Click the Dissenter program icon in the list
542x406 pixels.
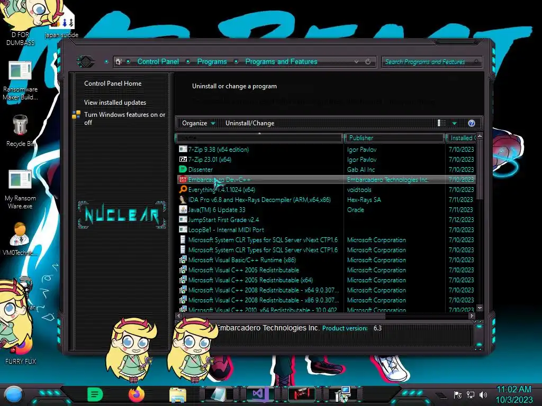point(183,170)
